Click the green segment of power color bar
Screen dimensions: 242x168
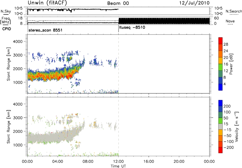[221, 67]
